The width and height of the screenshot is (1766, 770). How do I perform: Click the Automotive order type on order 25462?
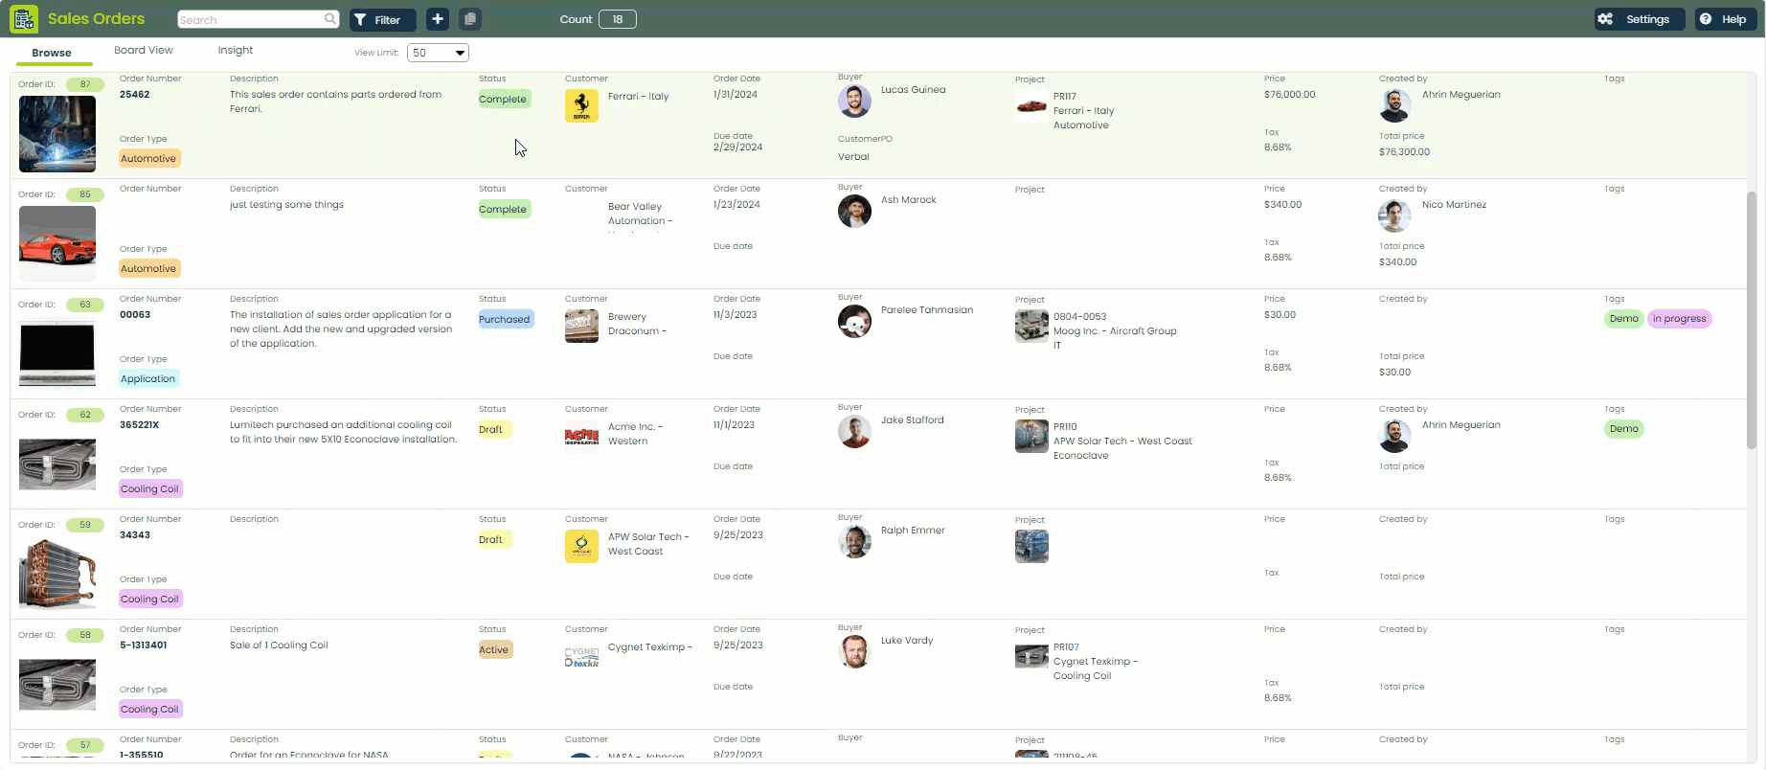[x=148, y=158]
